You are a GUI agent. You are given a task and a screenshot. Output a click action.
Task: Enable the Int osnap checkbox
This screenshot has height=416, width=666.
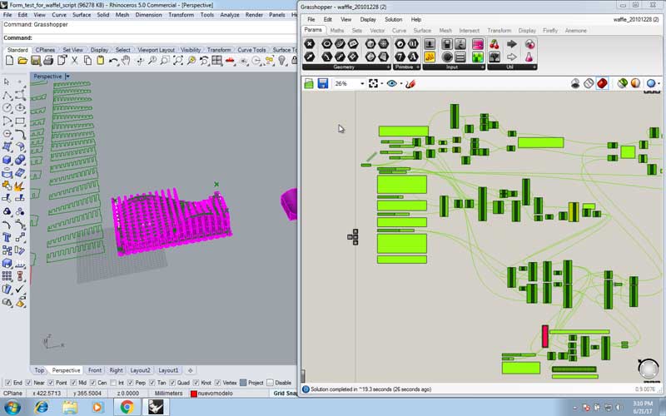(113, 383)
